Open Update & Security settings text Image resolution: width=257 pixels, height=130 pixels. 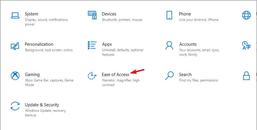[42, 105]
